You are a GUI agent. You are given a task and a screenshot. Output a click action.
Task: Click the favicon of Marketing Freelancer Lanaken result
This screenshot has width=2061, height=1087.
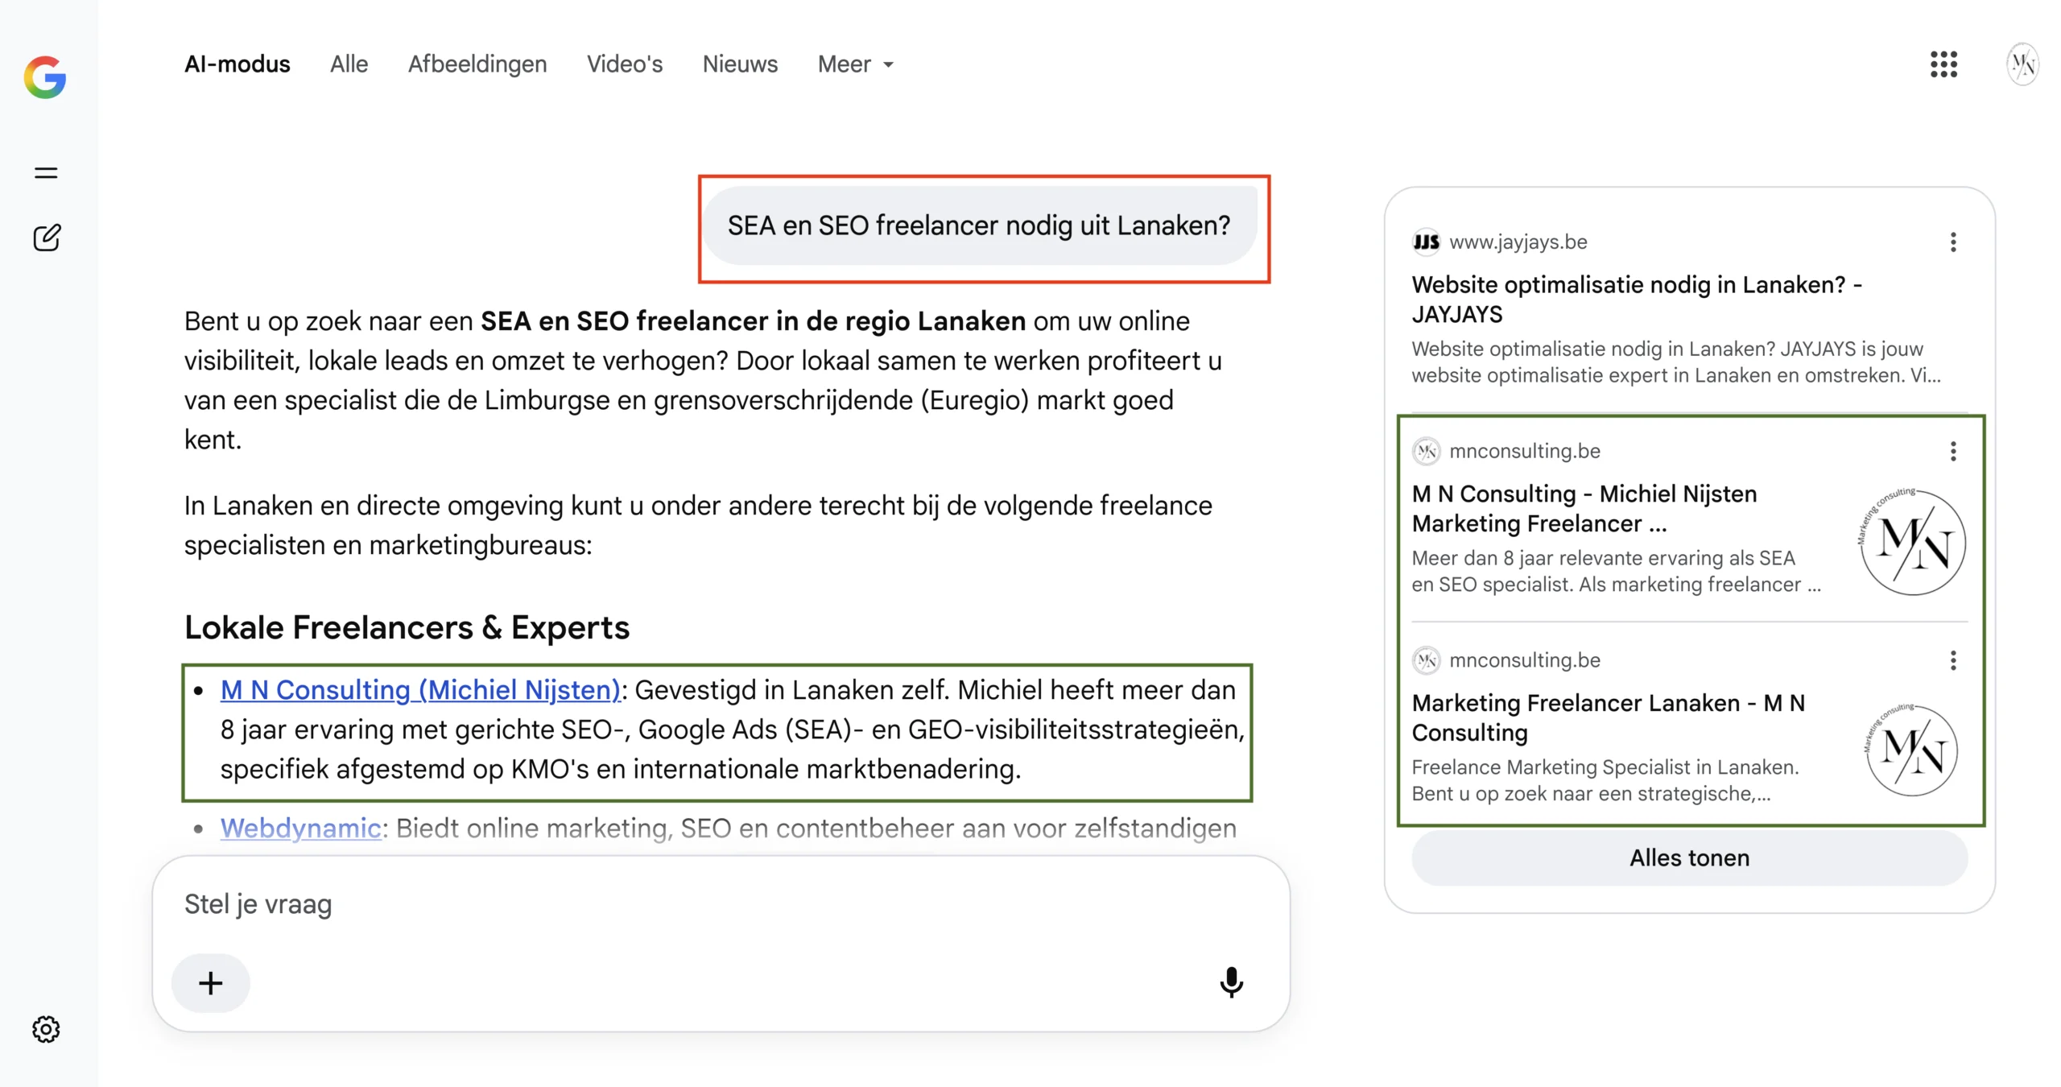pos(1426,661)
